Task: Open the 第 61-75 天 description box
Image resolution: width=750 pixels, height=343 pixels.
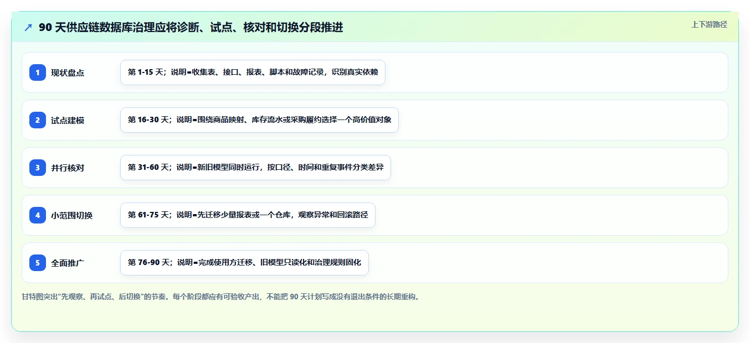Action: click(x=248, y=215)
